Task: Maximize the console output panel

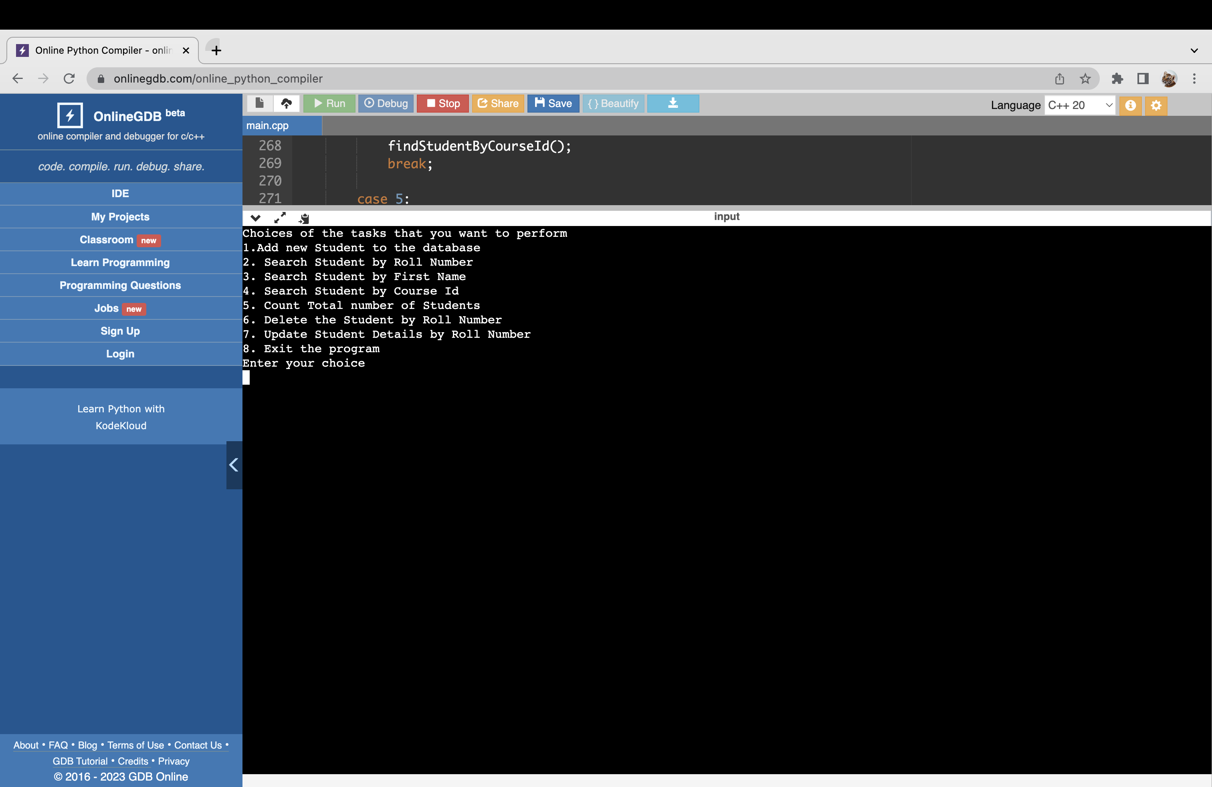Action: coord(280,218)
